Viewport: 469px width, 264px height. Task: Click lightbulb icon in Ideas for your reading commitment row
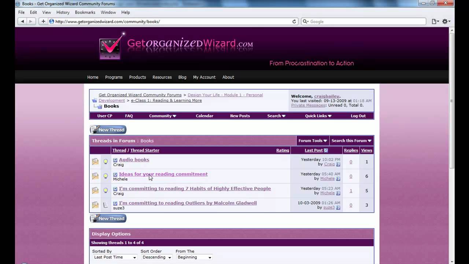106,176
